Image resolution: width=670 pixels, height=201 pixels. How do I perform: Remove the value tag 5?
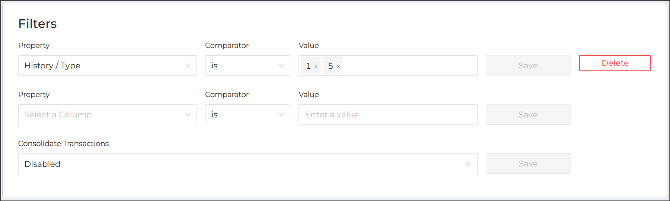[x=338, y=67]
